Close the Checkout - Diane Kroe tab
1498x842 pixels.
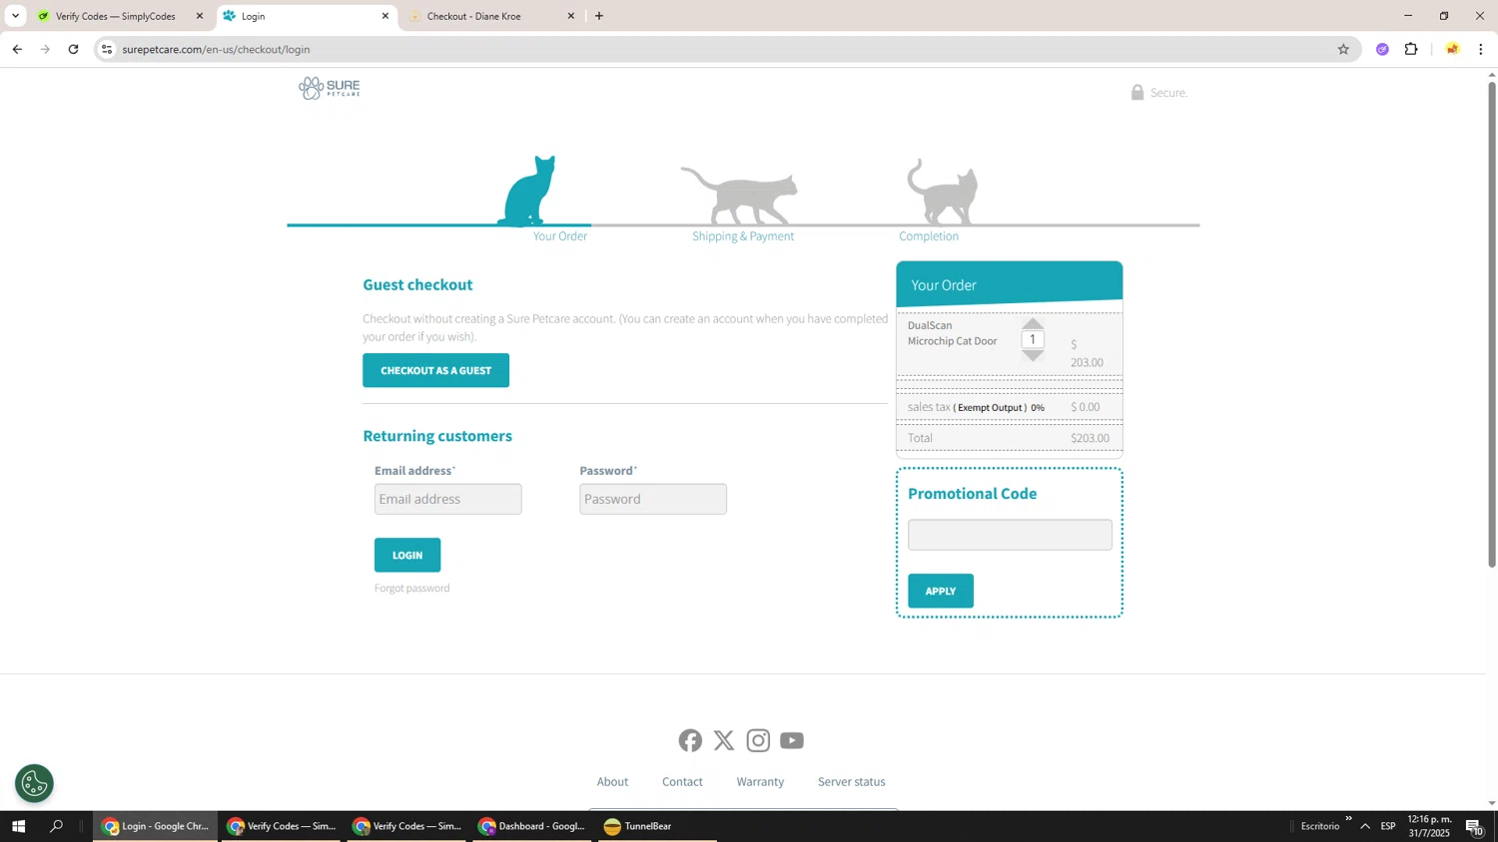(x=571, y=16)
